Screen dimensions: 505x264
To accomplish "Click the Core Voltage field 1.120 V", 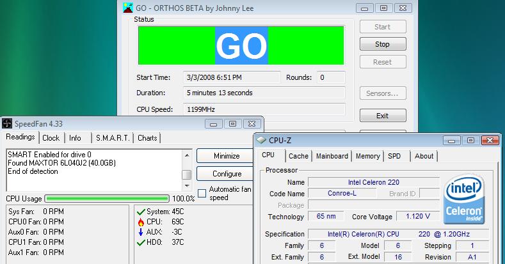I will 418,217.
